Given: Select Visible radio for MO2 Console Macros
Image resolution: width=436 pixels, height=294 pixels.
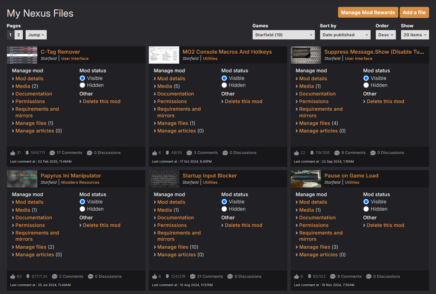Looking at the screenshot, I should click(224, 78).
